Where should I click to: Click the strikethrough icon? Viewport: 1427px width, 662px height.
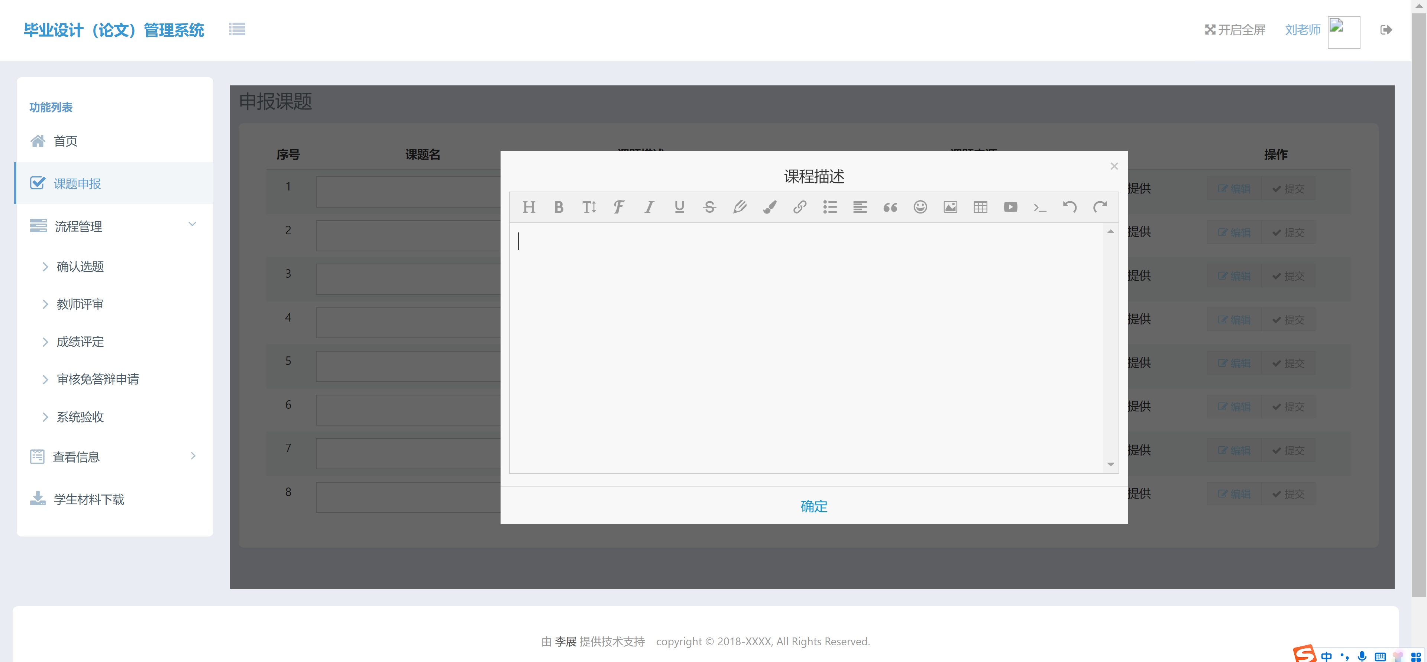709,207
